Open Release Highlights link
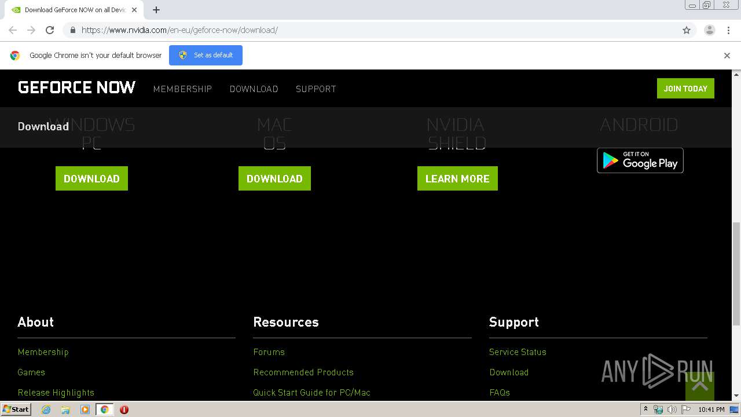The height and width of the screenshot is (417, 741). 56,393
